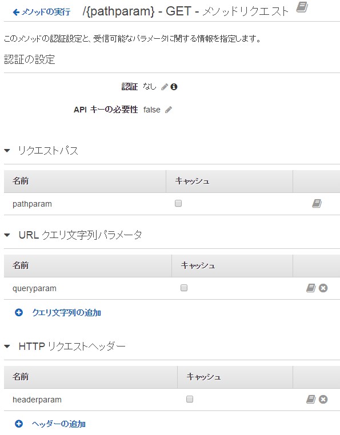Edit API キーの必要性 with the pencil icon
The height and width of the screenshot is (435, 340).
pos(169,110)
